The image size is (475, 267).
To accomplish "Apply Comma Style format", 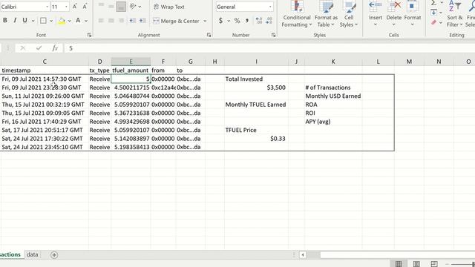I will (247, 21).
